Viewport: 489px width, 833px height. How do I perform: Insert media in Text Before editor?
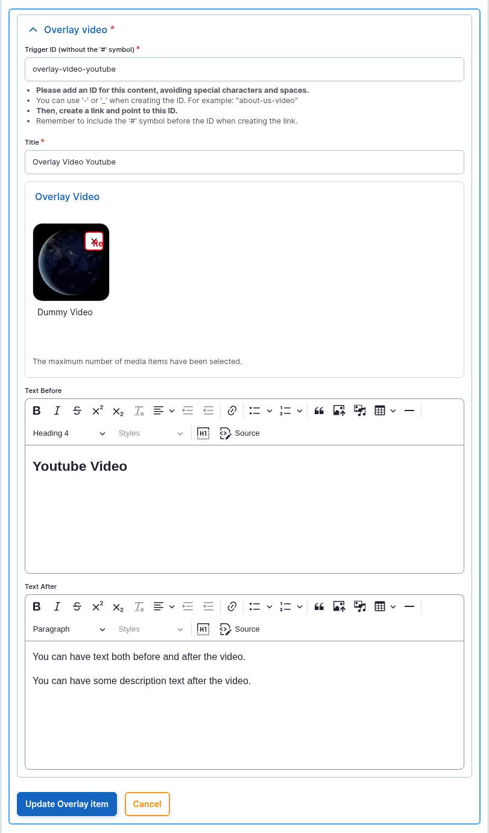point(360,410)
